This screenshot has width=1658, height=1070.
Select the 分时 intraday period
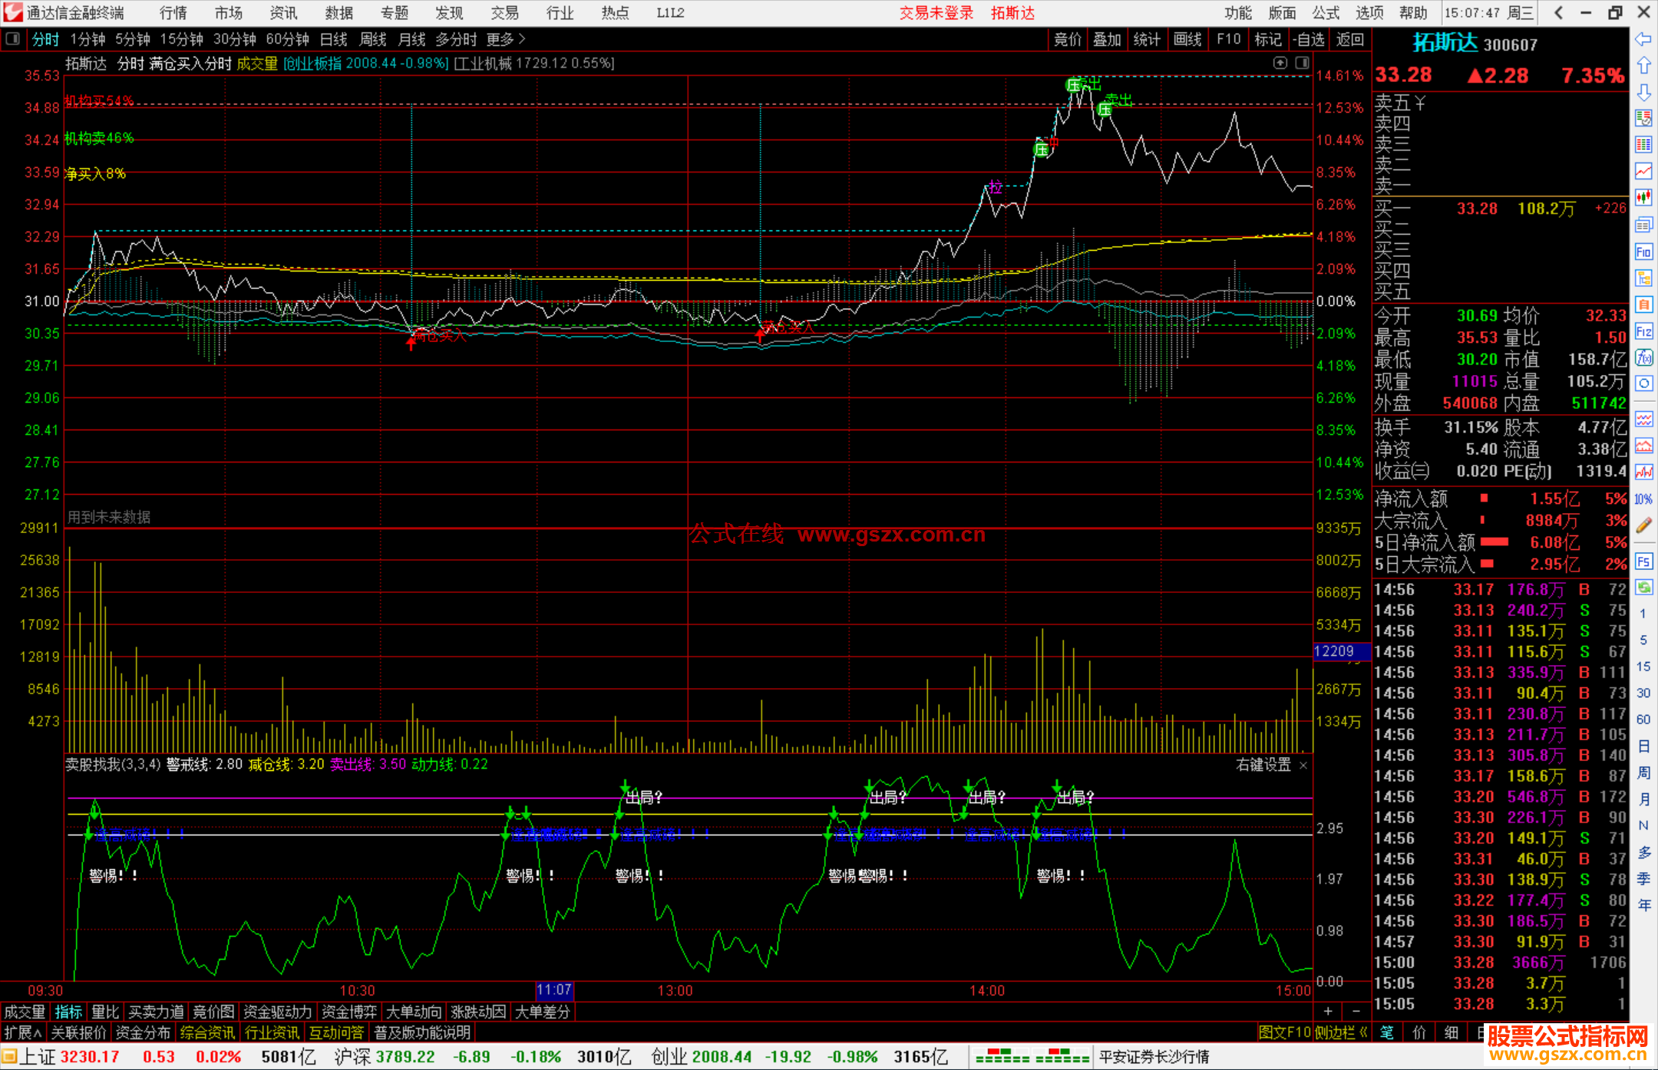(45, 39)
